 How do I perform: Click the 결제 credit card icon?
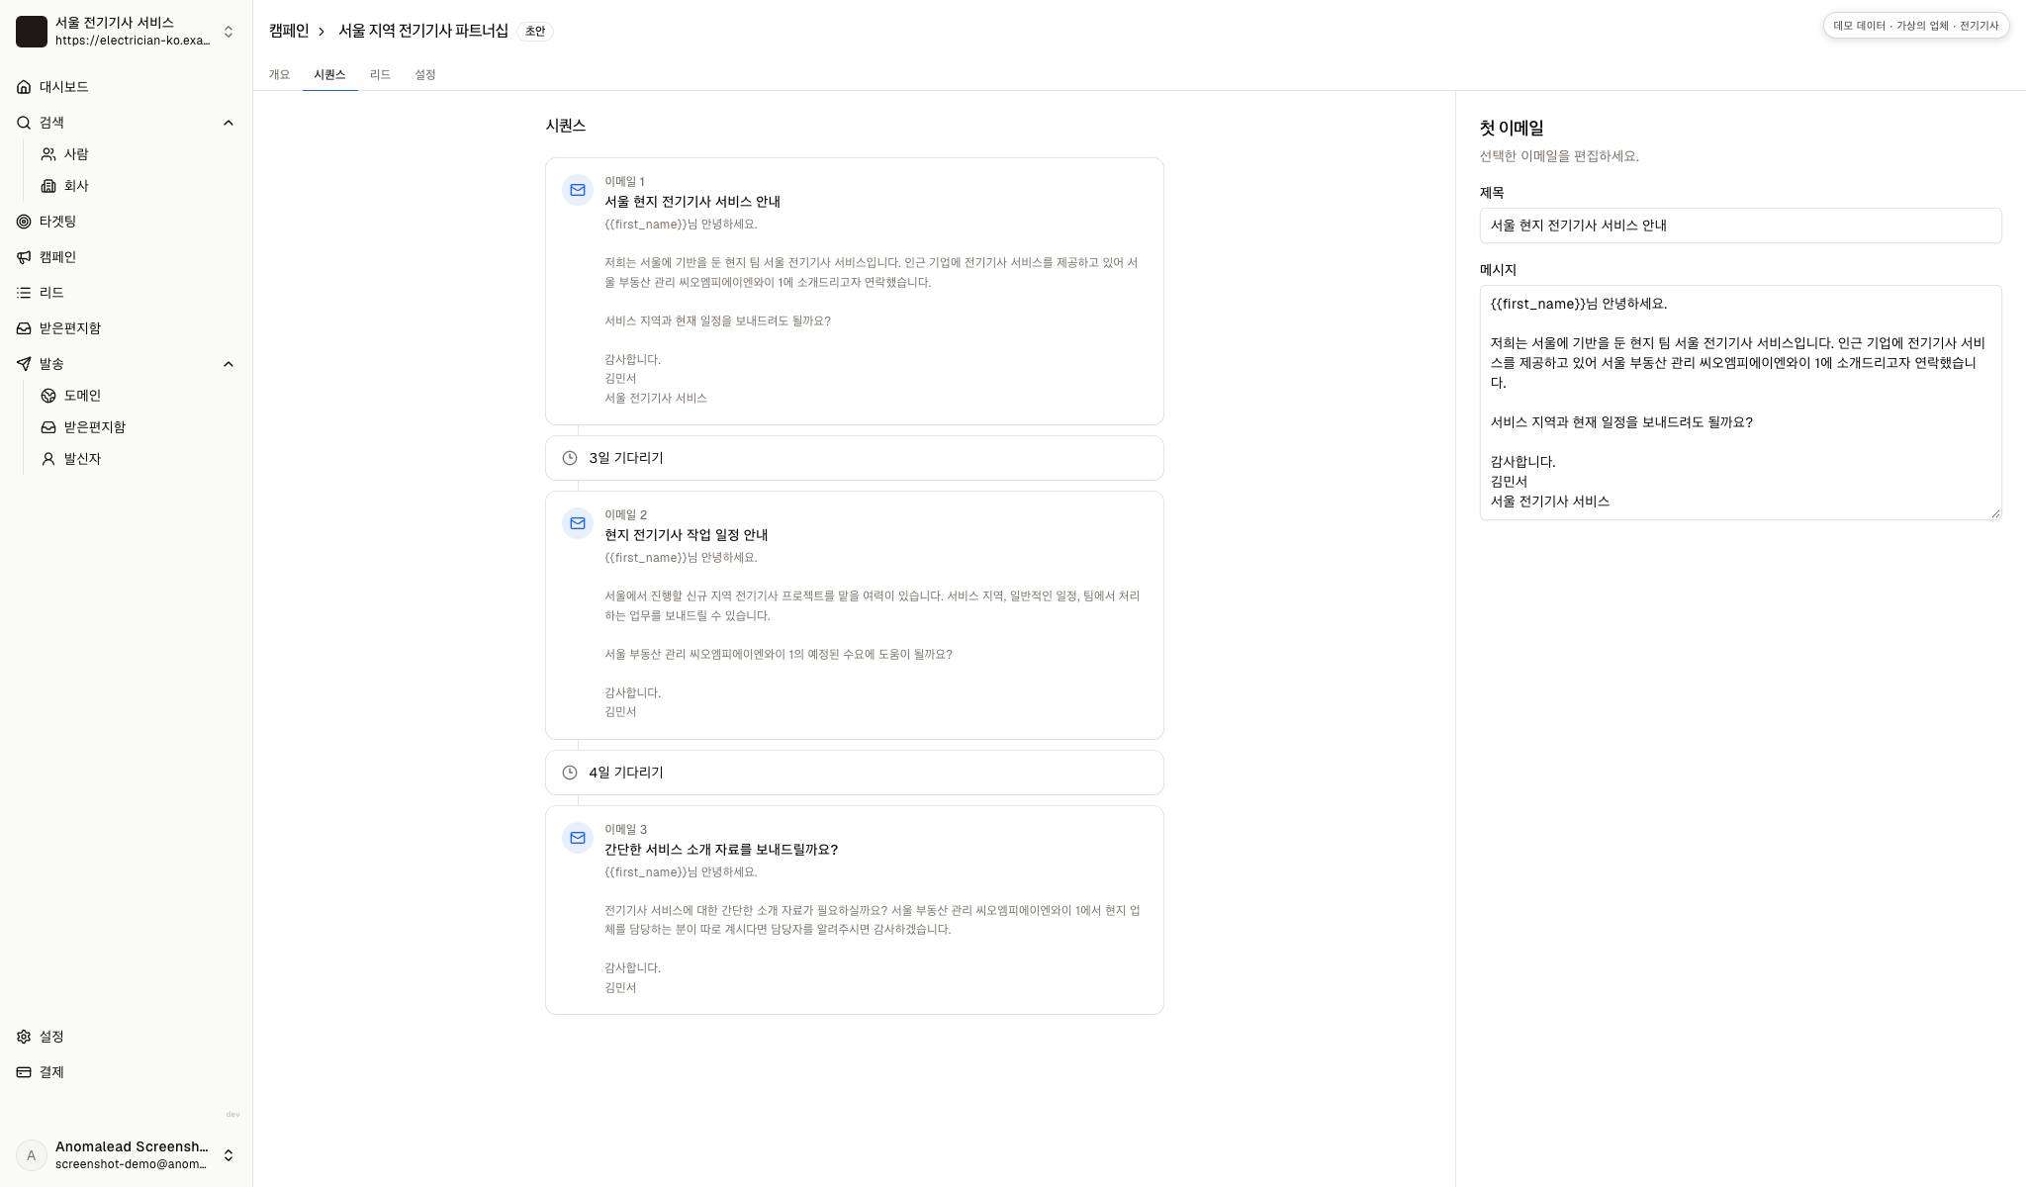click(24, 1072)
